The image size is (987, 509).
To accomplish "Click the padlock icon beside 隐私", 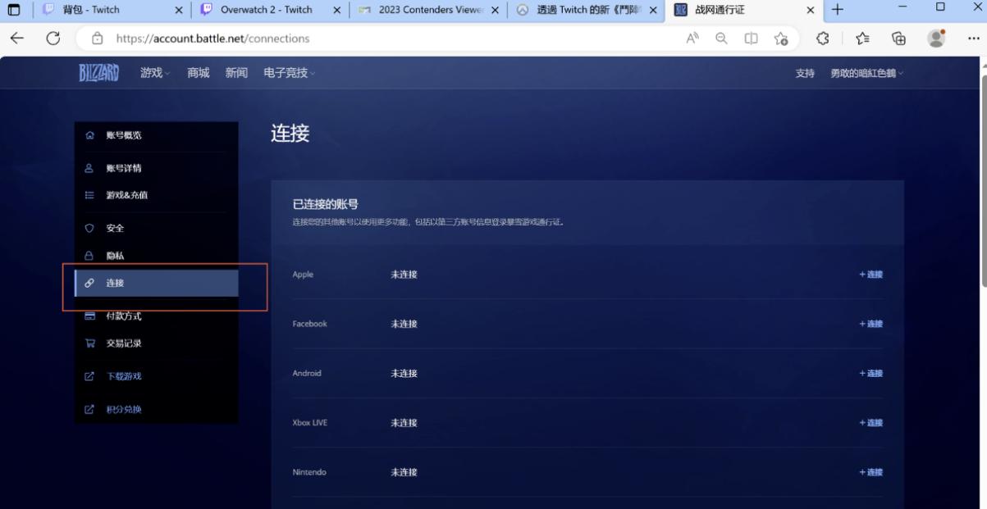I will (x=89, y=254).
